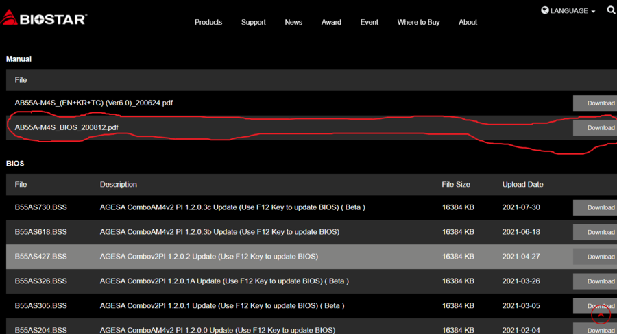Open the search magnifier icon
This screenshot has height=334, width=617.
[612, 10]
